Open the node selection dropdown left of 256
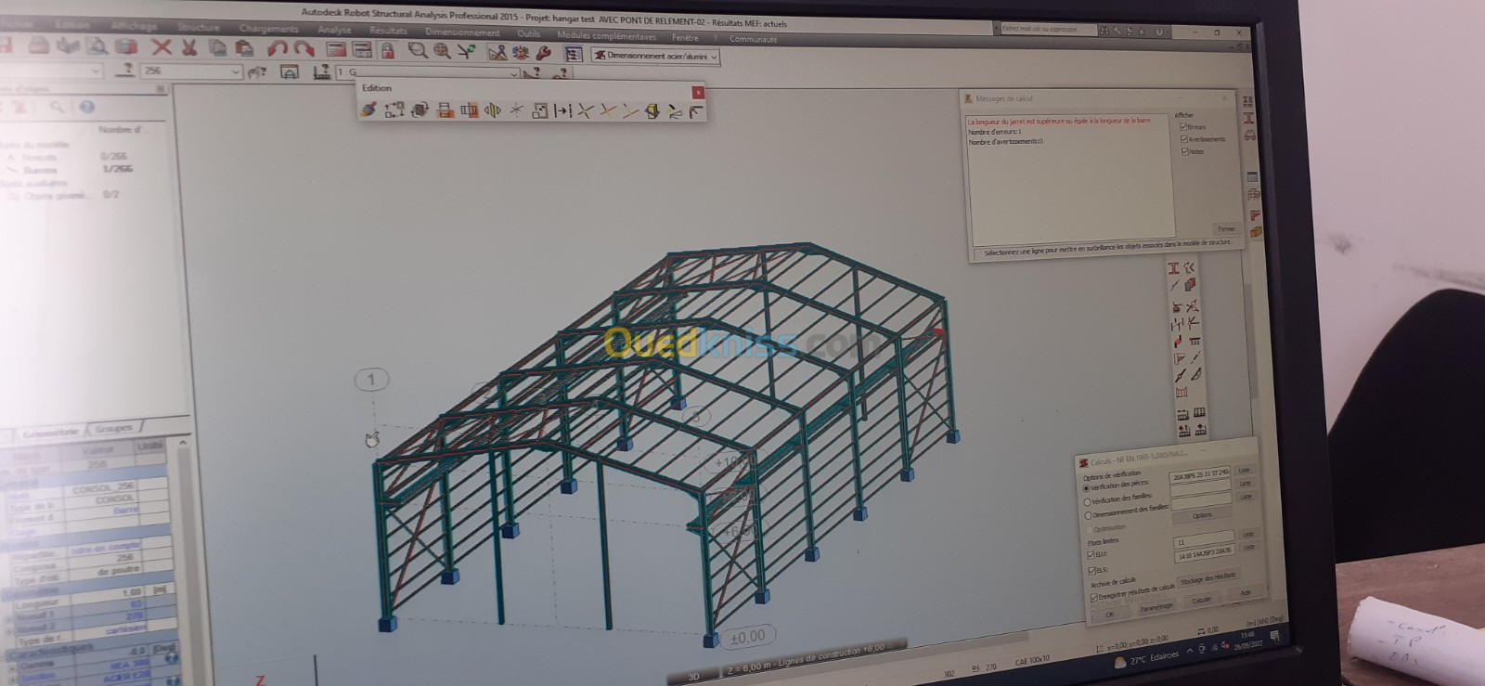Screen dimensions: 1485x686 [x=51, y=71]
